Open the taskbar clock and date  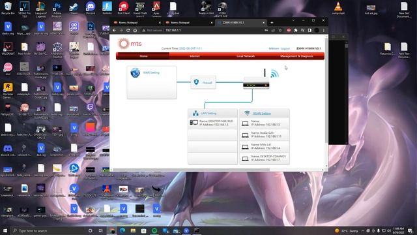398,230
